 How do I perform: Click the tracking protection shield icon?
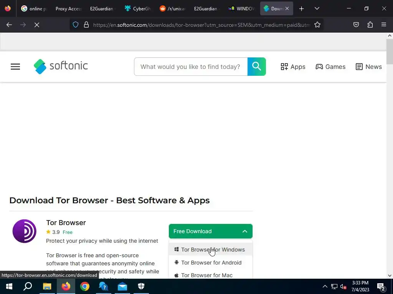[x=76, y=24]
